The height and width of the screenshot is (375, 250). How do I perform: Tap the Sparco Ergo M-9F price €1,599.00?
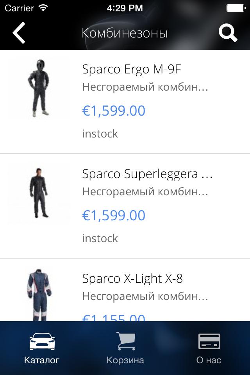click(112, 111)
